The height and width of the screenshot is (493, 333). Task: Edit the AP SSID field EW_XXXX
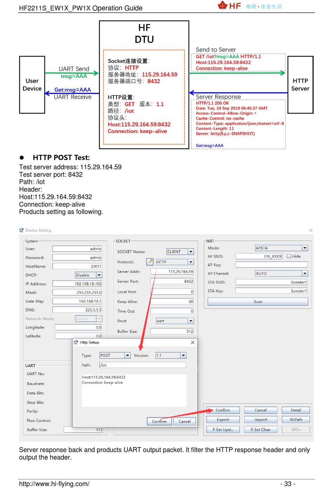tap(259, 256)
